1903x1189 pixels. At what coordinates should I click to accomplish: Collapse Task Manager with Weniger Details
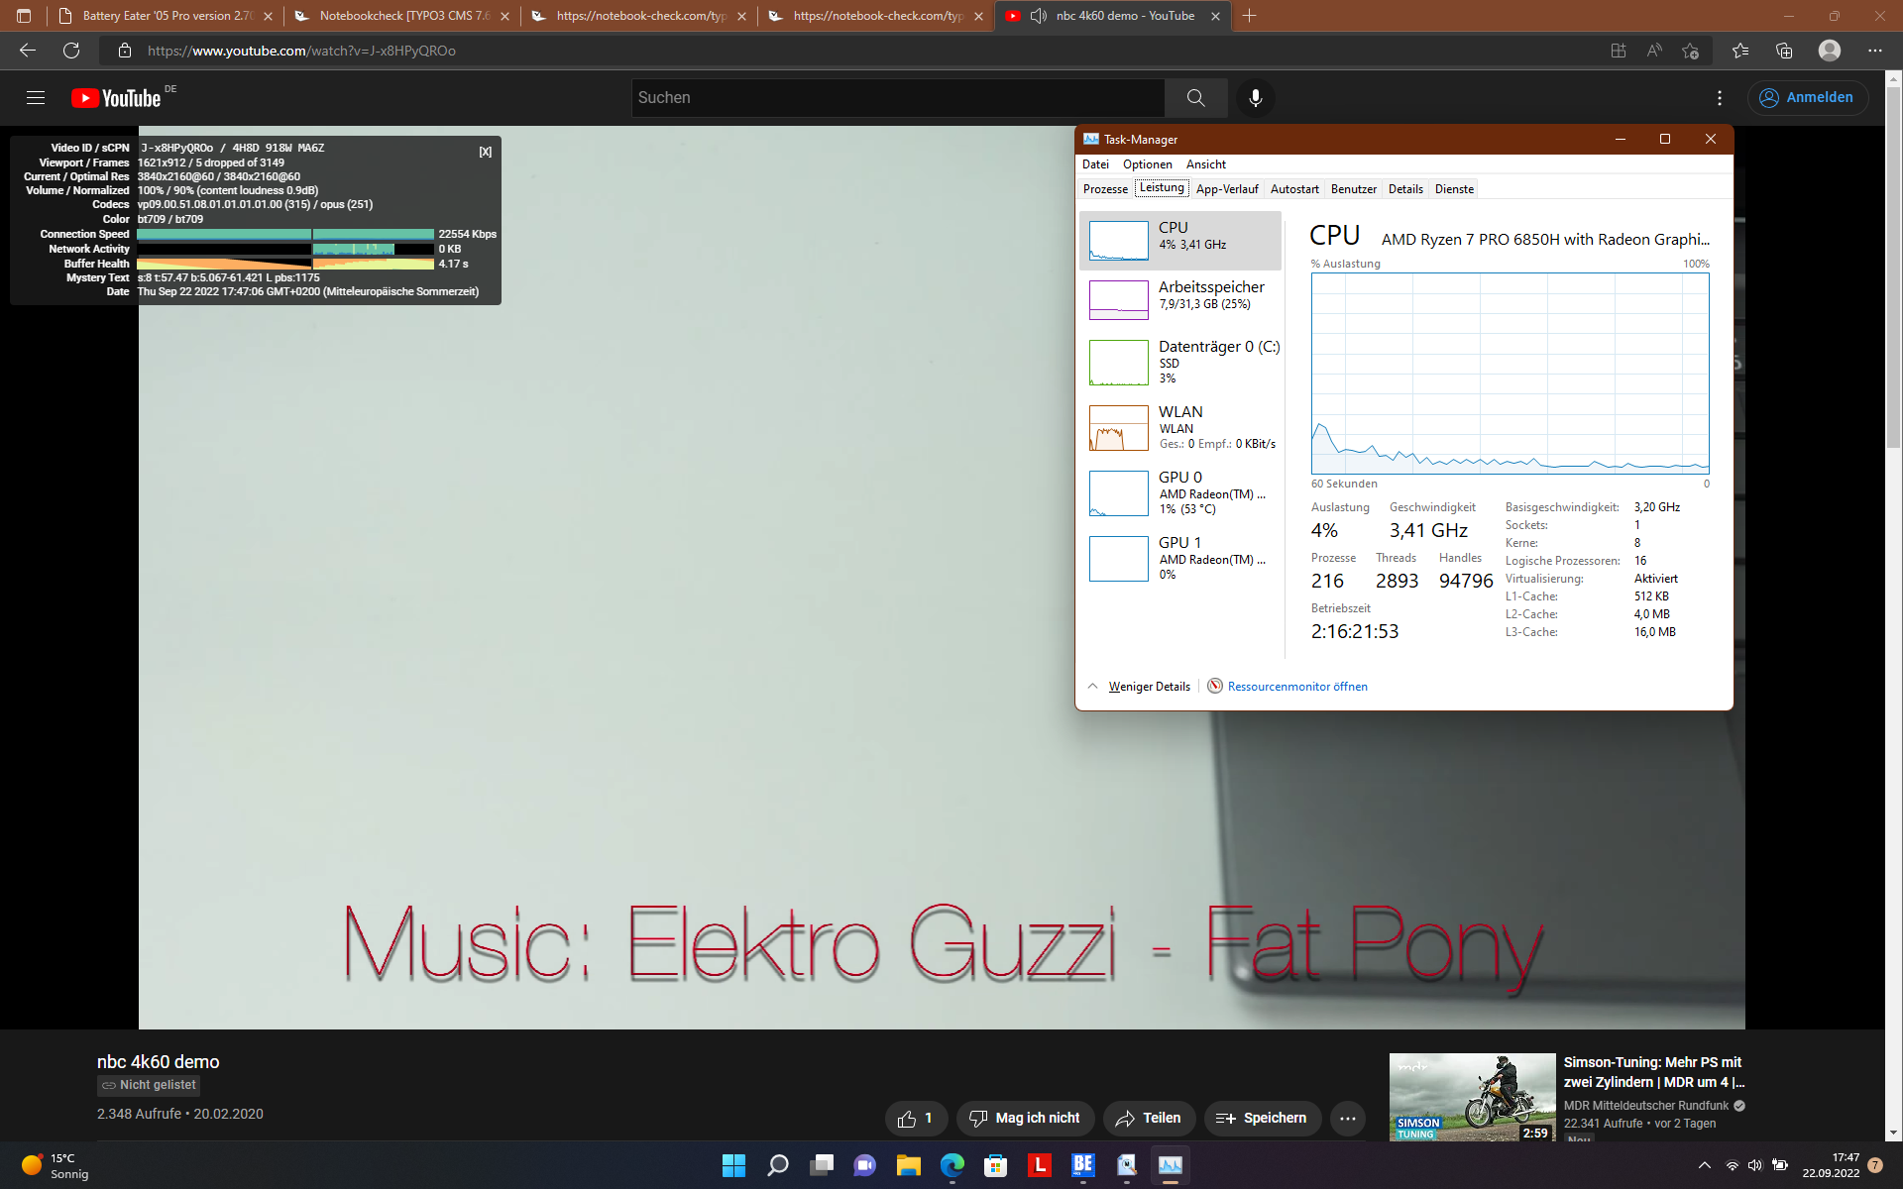pos(1148,687)
